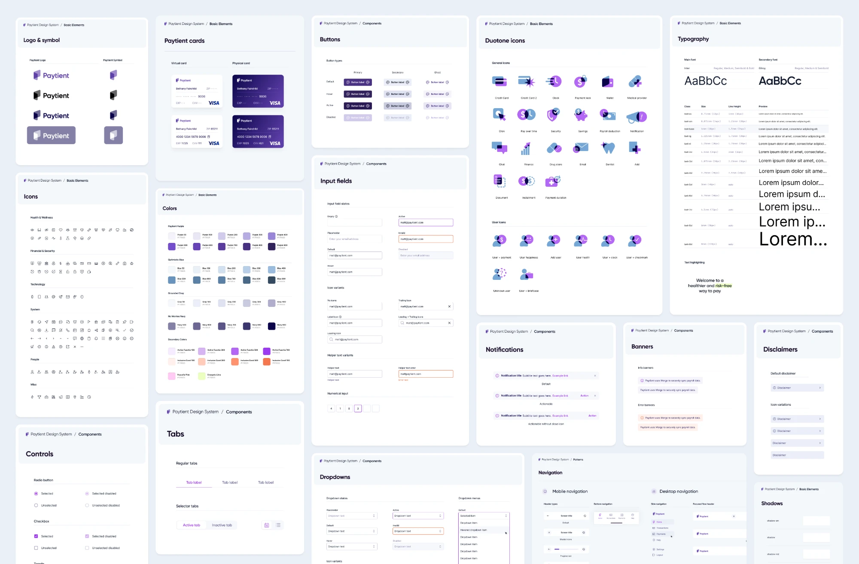Select the Pay over time icon
The height and width of the screenshot is (564, 859).
click(x=527, y=114)
